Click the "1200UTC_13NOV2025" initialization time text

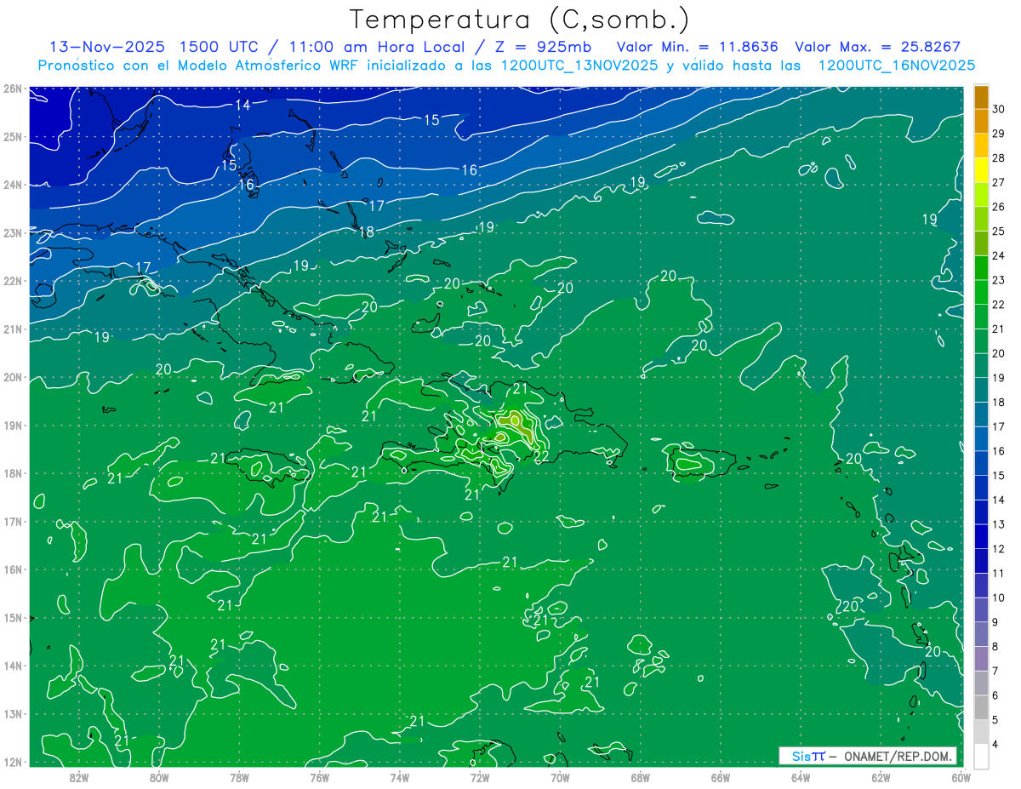point(578,66)
